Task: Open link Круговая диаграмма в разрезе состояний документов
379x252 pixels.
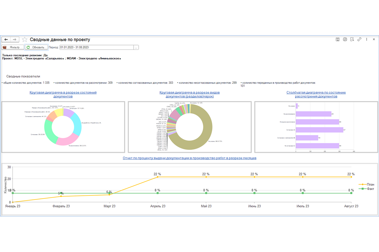Action: (x=63, y=94)
